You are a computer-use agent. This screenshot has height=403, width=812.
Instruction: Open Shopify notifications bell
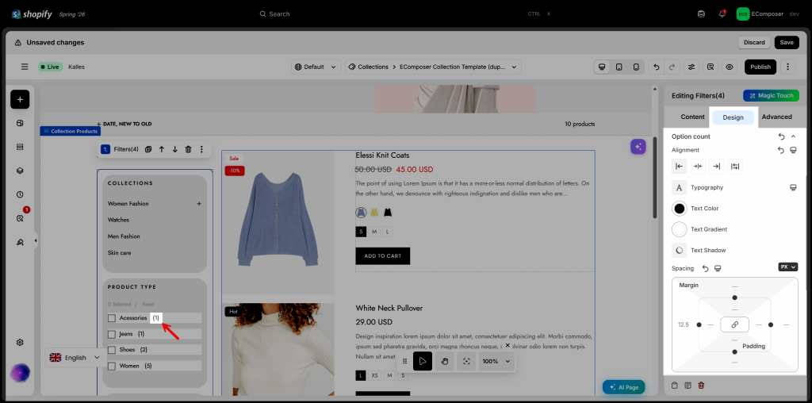pos(722,14)
